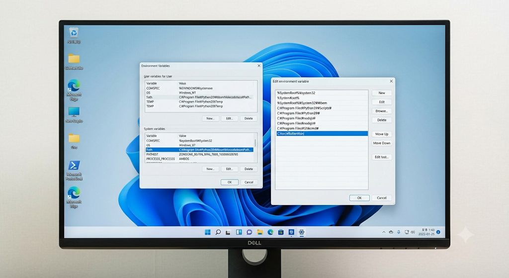
Task: Open the blue shield app on taskbar
Action: click(291, 232)
